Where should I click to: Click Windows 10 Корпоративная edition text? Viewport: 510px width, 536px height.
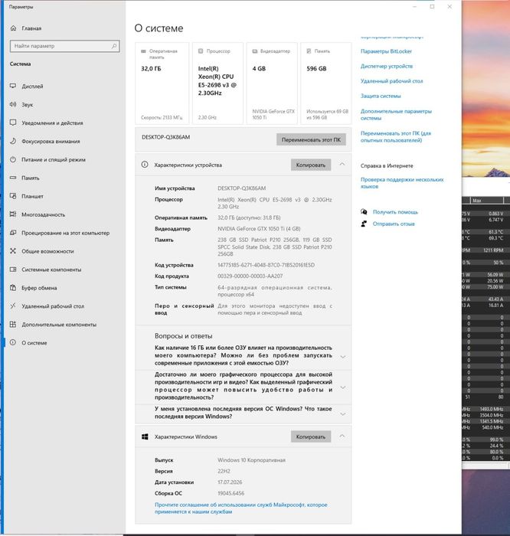(251, 460)
